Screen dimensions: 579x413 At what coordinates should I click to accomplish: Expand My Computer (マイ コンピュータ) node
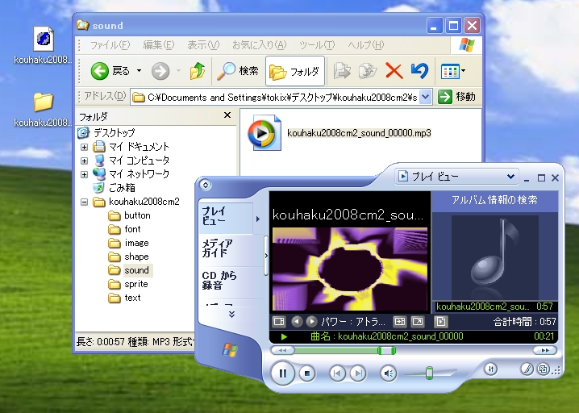pyautogui.click(x=84, y=161)
